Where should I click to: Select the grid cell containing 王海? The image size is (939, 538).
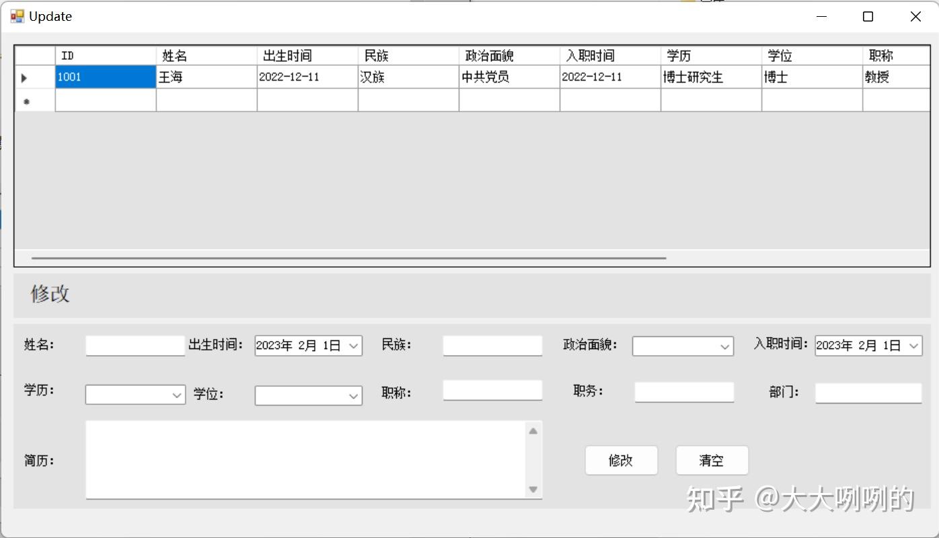[x=206, y=77]
